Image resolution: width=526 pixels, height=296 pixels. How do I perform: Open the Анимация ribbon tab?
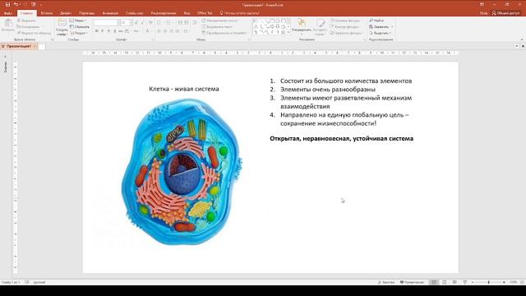(x=110, y=13)
